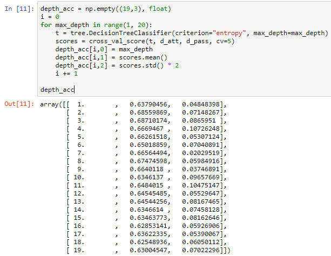
Task: Click the value 0.6669467
Action: tap(146, 129)
